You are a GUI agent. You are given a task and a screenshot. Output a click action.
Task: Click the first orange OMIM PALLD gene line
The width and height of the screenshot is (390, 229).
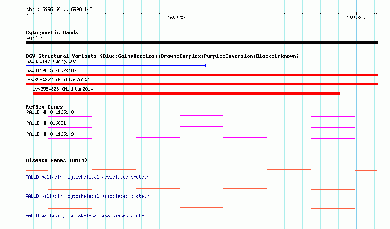pos(202,170)
